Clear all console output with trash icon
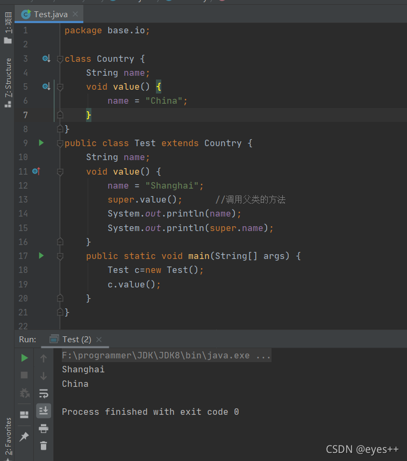 click(44, 446)
